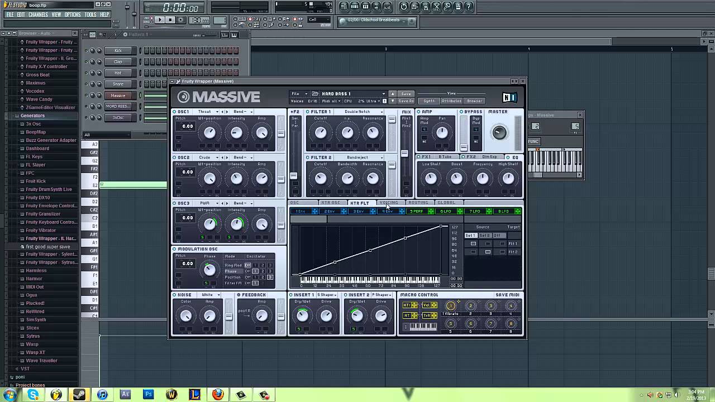
Task: Switch to the ROUTING tab
Action: click(418, 203)
